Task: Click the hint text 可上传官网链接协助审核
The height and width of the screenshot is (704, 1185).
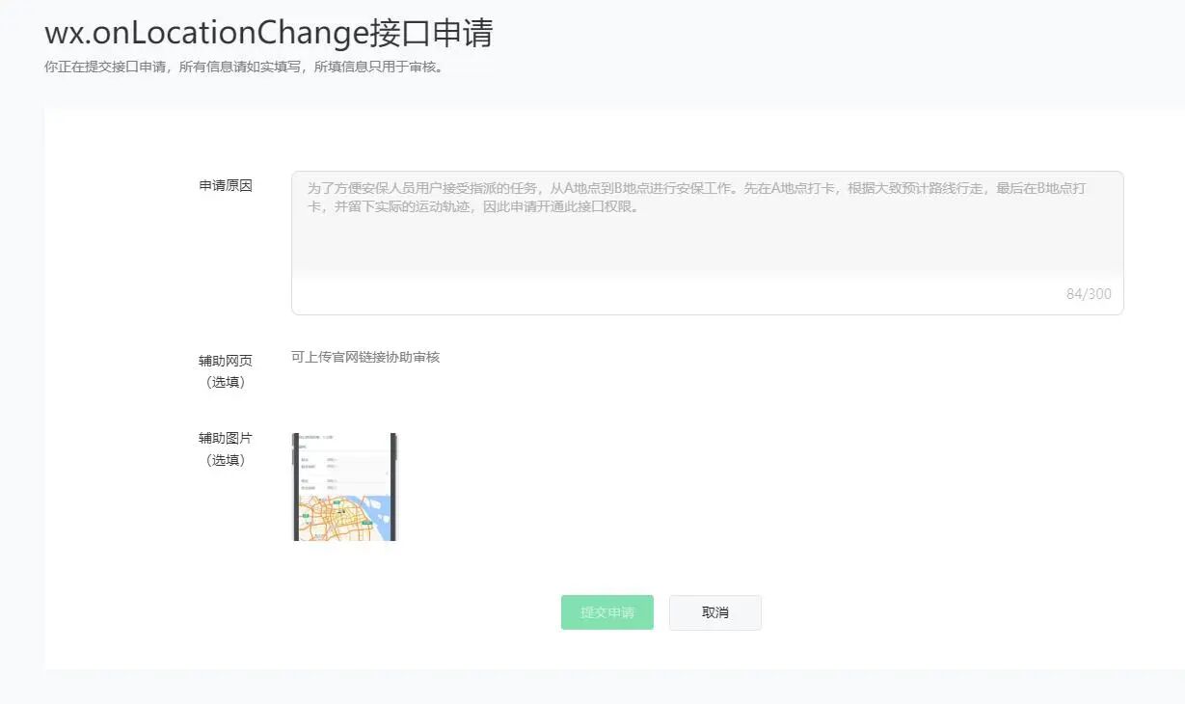Action: 364,356
